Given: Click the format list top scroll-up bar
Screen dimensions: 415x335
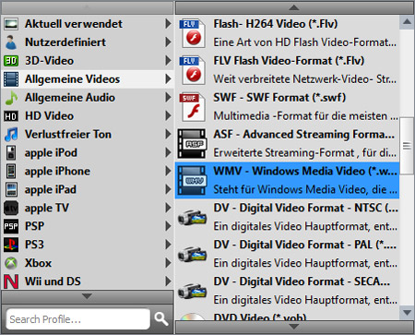Looking at the screenshot, I should pyautogui.click(x=294, y=7).
